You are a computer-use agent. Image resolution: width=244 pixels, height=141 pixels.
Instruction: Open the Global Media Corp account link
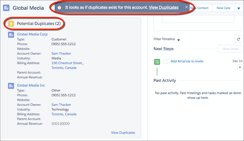click(x=32, y=34)
